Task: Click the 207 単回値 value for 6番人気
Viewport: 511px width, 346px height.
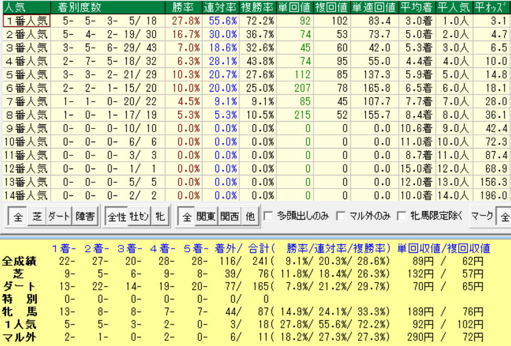Action: [302, 88]
